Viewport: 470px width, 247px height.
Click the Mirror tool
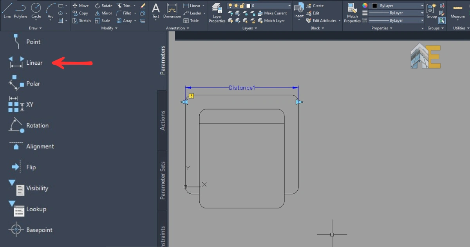103,13
